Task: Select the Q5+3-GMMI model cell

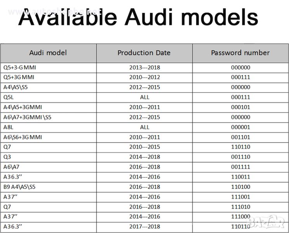Action: [20, 67]
